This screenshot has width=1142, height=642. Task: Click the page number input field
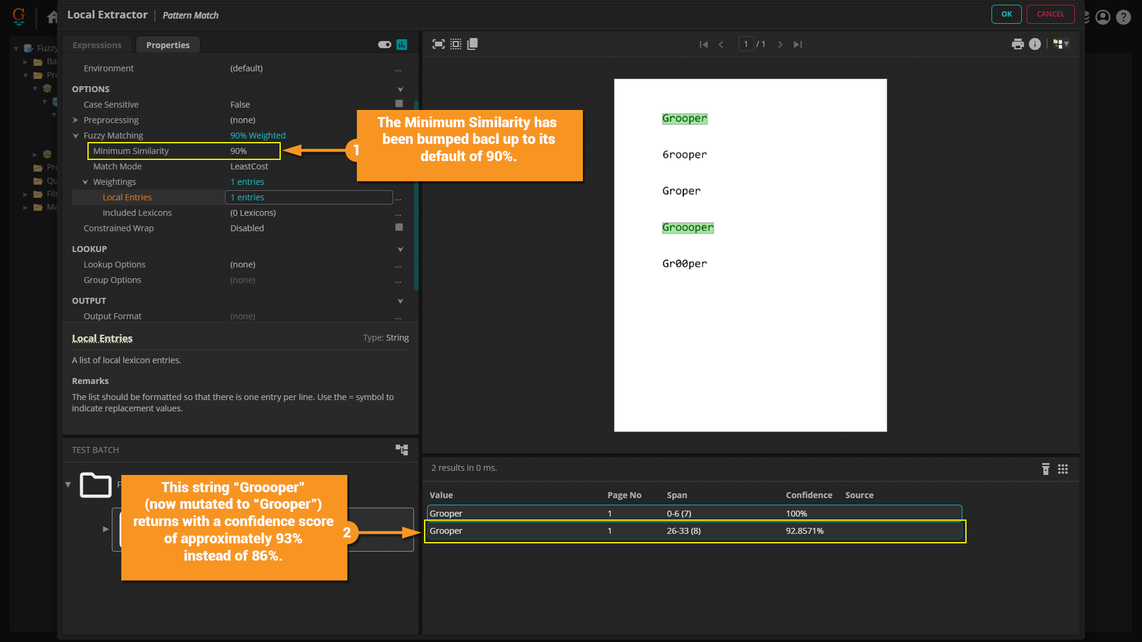pyautogui.click(x=746, y=45)
